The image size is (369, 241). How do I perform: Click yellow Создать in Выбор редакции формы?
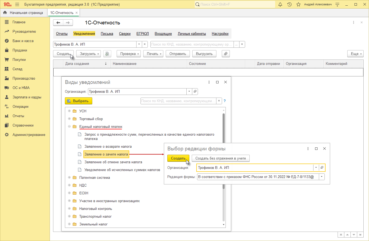point(178,158)
